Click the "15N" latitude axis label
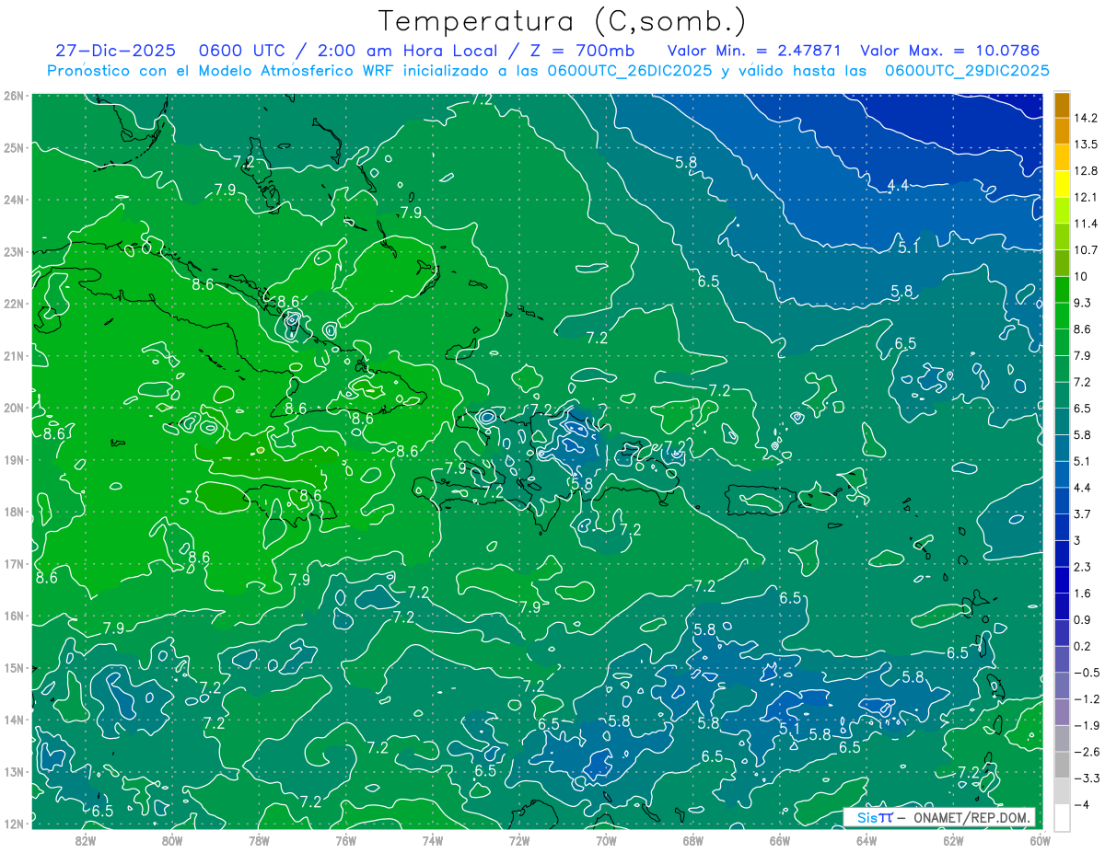The height and width of the screenshot is (853, 1105). click(x=14, y=668)
